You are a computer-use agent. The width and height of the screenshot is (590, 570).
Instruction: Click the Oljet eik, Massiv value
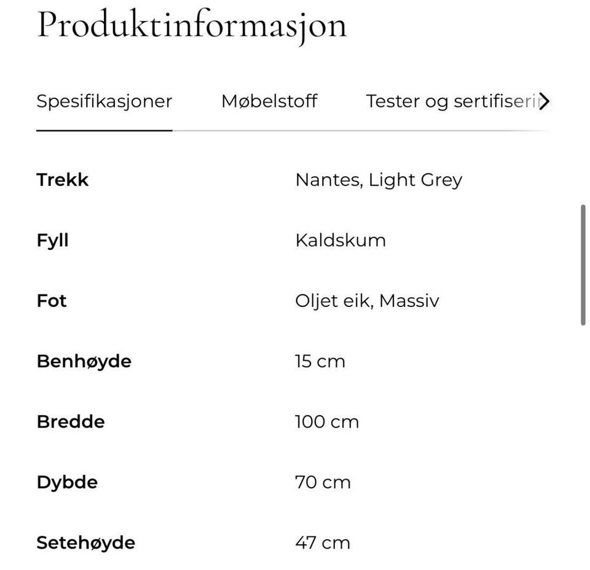(367, 300)
